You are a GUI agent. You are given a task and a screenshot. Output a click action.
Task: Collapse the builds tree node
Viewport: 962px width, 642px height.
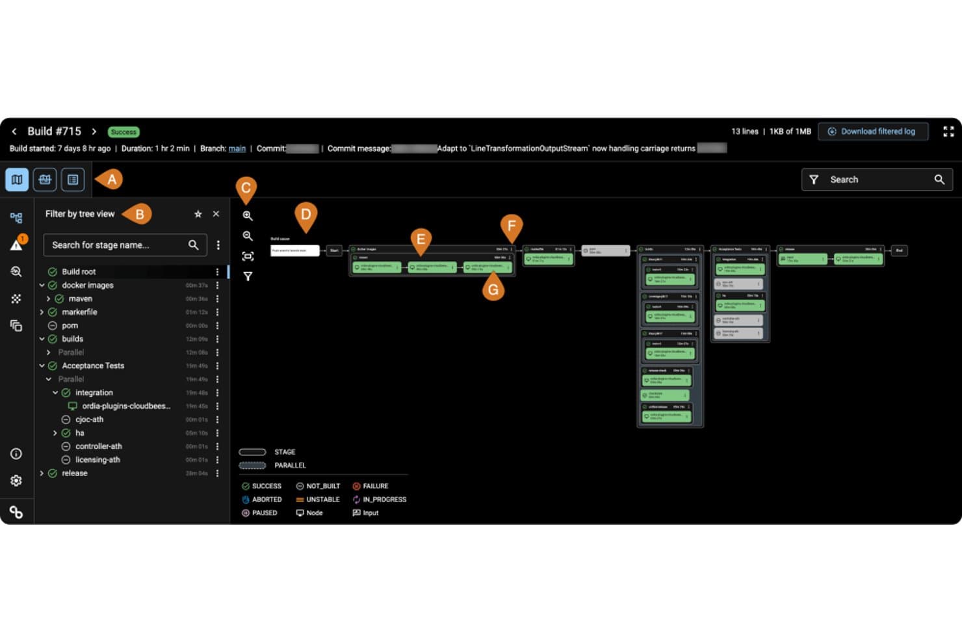tap(42, 340)
